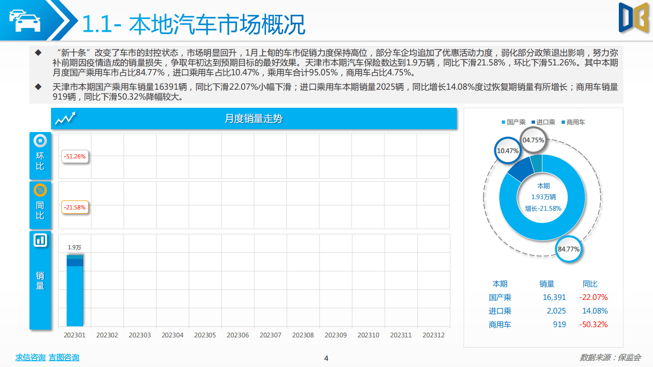Click the 月度销量走势 header

coord(253,118)
